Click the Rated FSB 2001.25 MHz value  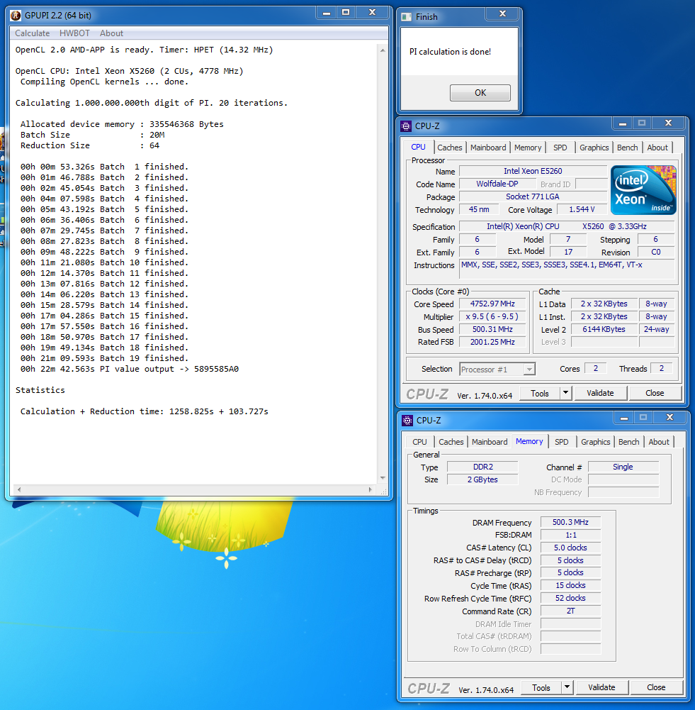point(492,342)
